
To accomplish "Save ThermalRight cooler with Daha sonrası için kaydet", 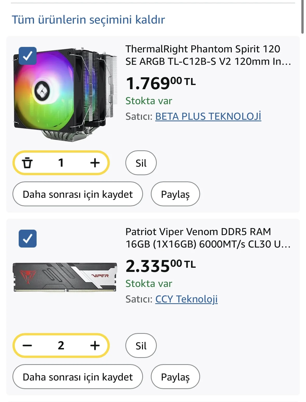I will tap(78, 194).
